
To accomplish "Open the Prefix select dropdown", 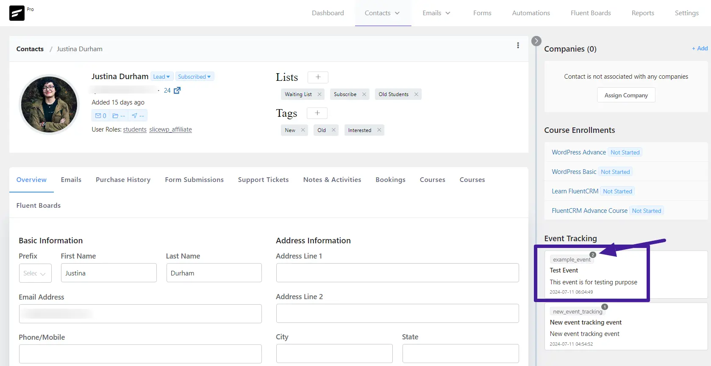I will coord(35,273).
